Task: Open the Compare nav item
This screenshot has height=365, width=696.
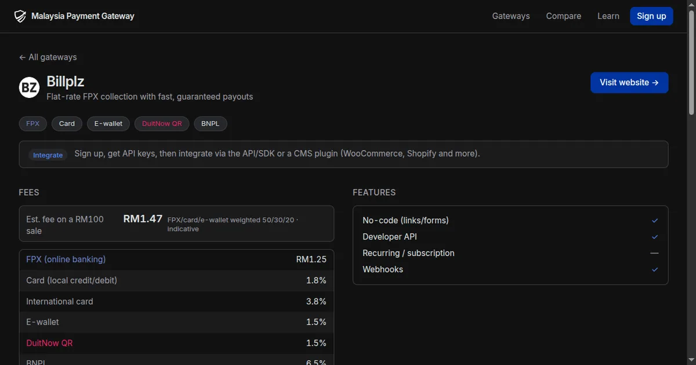Action: (x=564, y=16)
